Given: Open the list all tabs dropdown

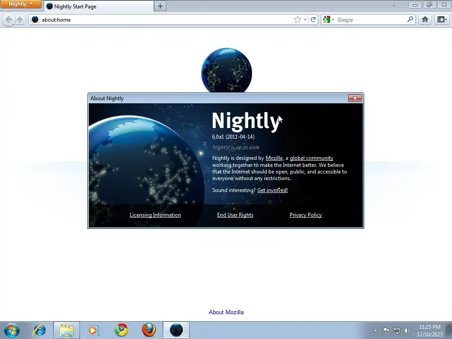Looking at the screenshot, I should pyautogui.click(x=394, y=5).
